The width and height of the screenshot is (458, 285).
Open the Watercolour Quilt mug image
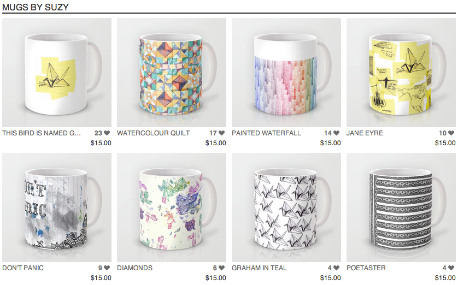tap(172, 73)
